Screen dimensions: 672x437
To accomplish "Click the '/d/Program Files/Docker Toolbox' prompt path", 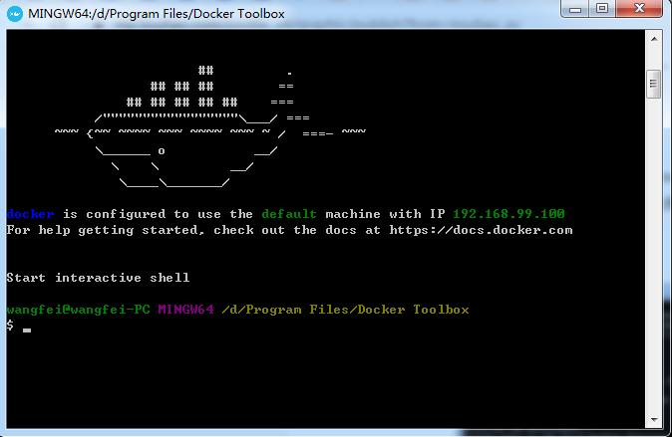I will click(345, 310).
